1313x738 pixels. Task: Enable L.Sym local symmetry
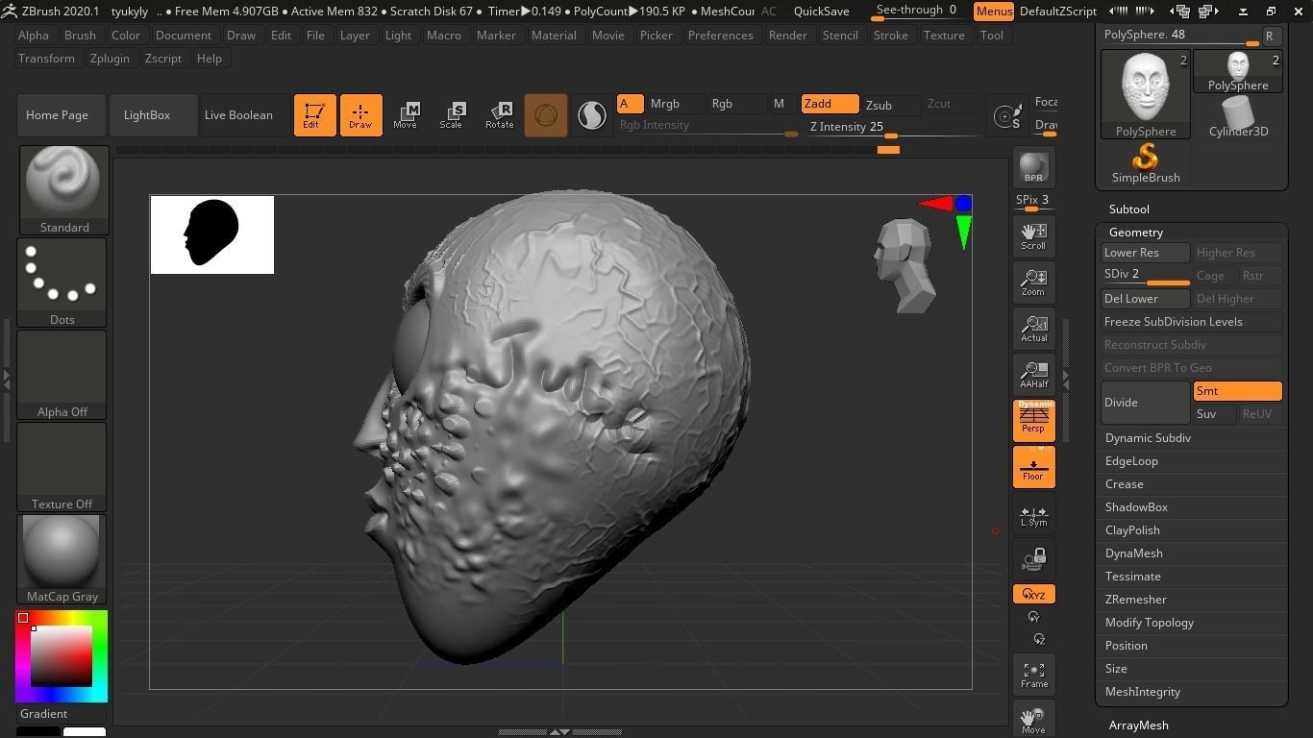[x=1033, y=513]
